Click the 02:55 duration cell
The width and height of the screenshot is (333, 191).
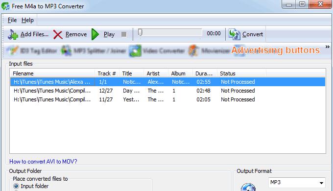(x=203, y=82)
